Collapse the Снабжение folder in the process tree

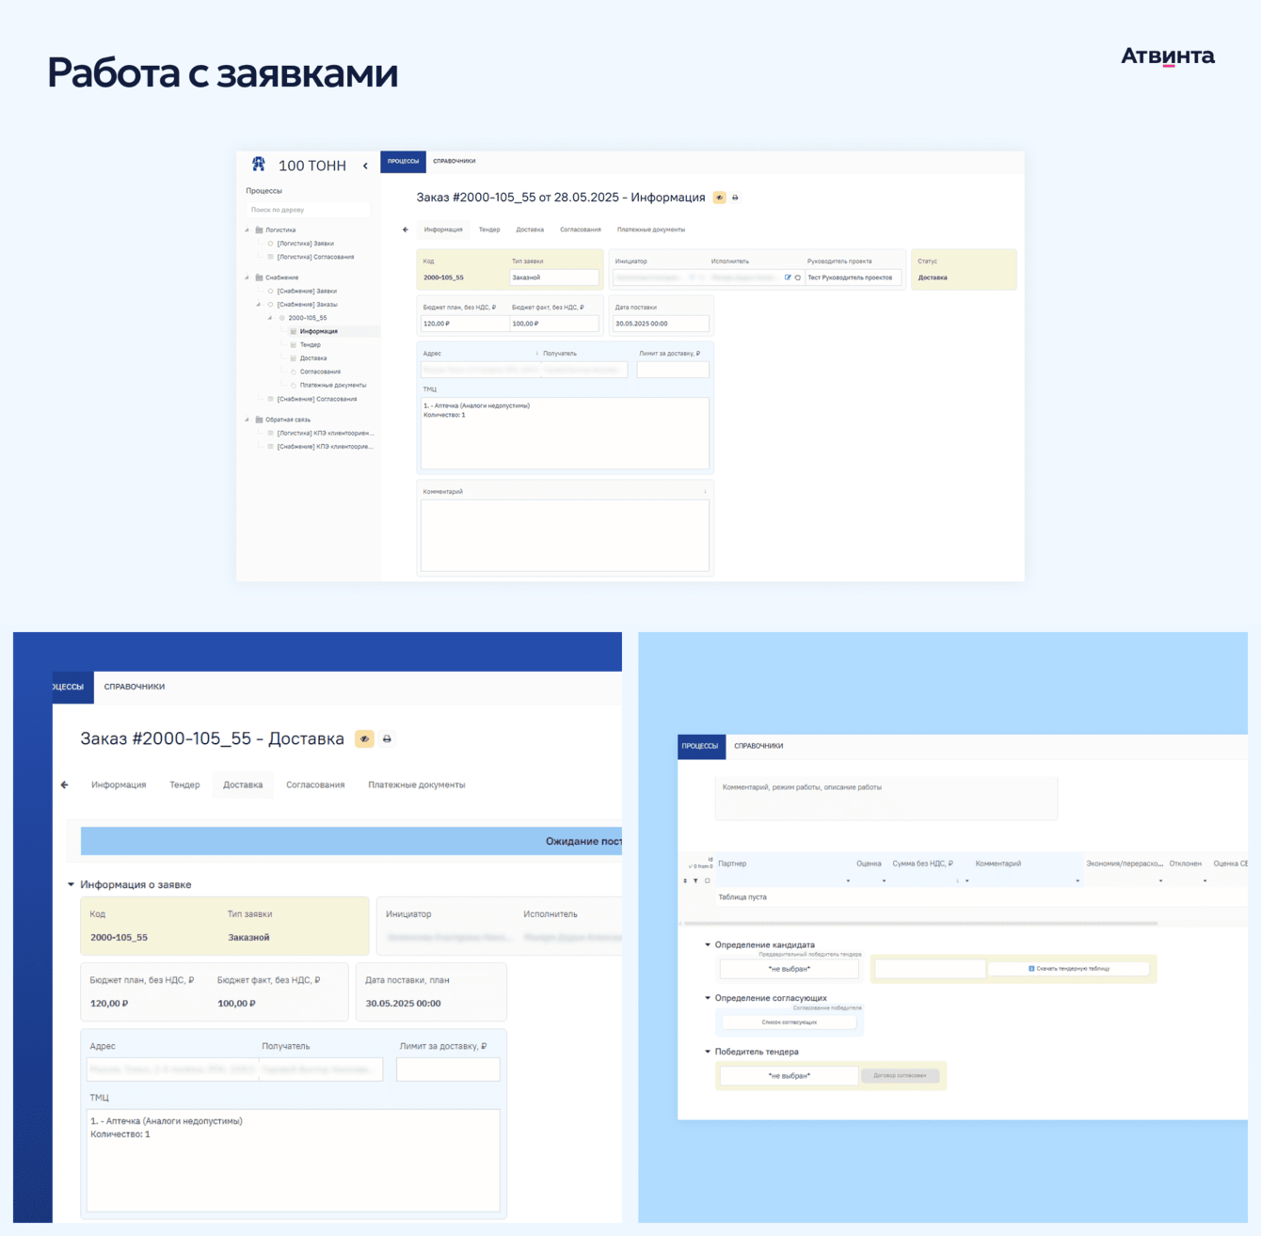click(247, 277)
